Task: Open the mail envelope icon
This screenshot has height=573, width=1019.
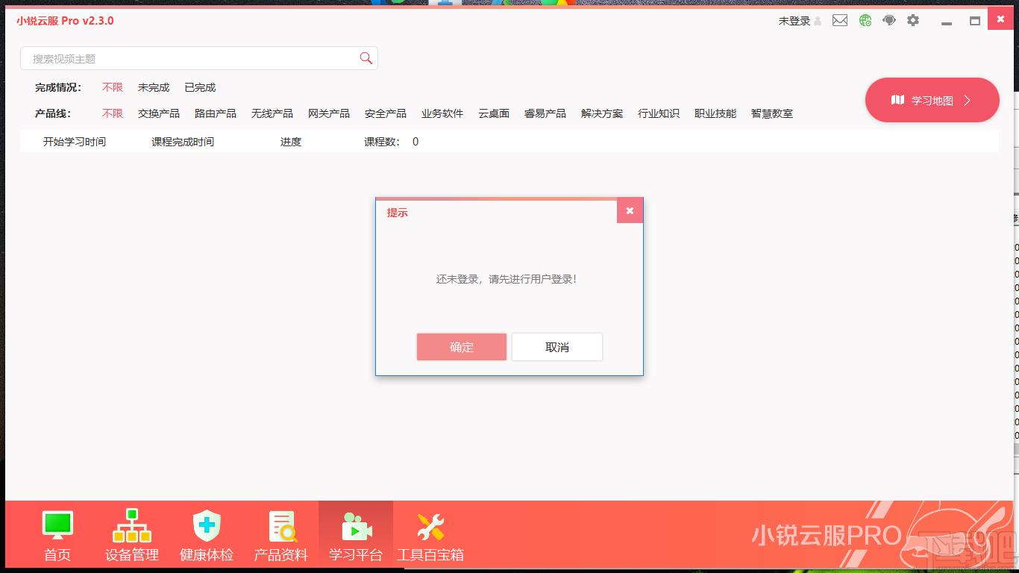Action: pos(840,21)
